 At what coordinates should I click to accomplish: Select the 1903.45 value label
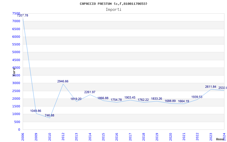(x=130, y=97)
